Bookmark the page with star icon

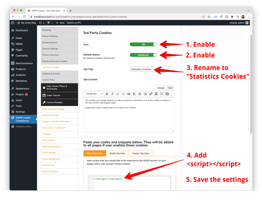click(x=209, y=16)
